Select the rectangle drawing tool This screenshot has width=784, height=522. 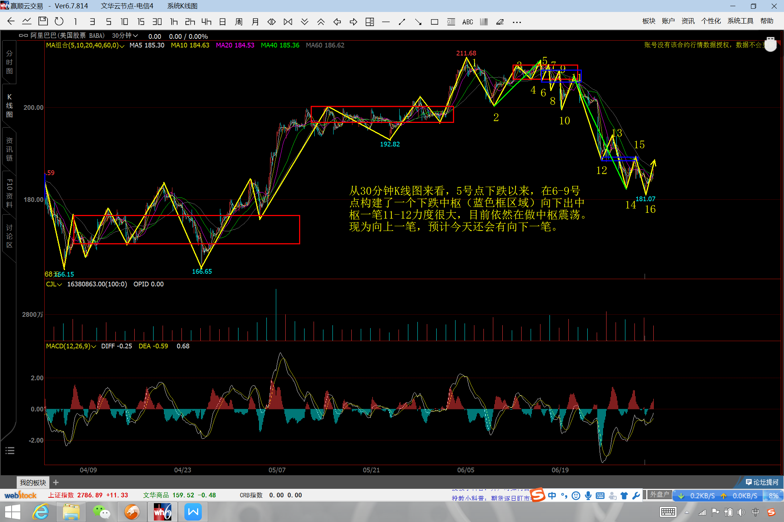click(434, 22)
